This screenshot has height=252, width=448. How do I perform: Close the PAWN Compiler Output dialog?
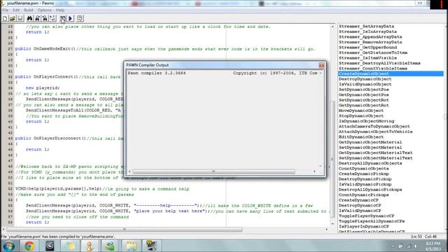click(321, 65)
